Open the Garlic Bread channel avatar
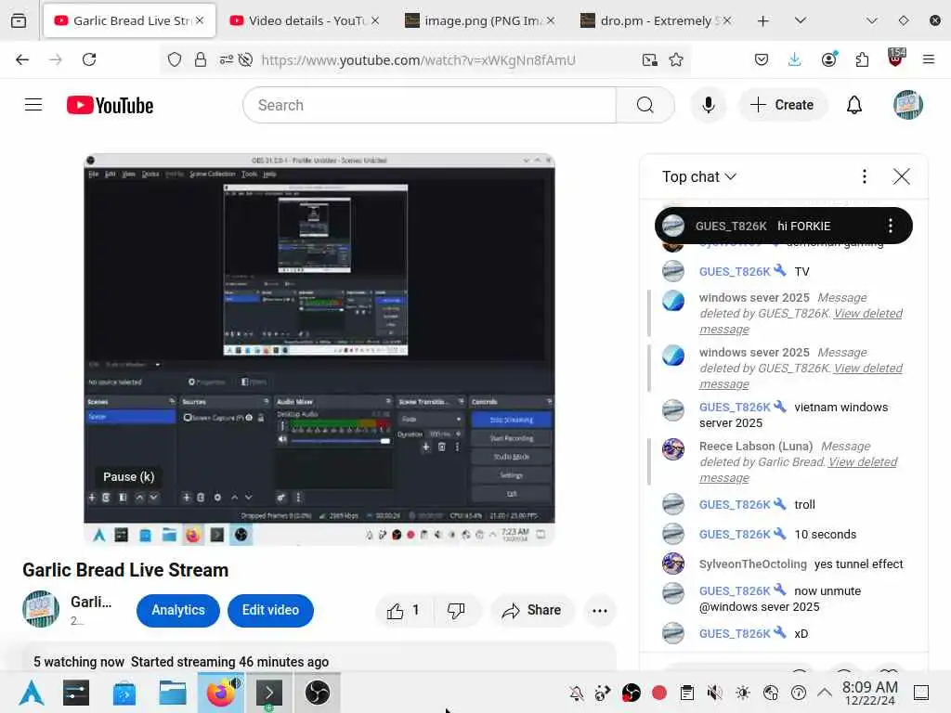Viewport: 951px width, 713px height. click(41, 609)
